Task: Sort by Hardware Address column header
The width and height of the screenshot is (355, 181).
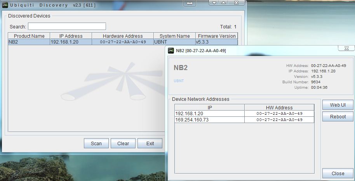Action: pyautogui.click(x=123, y=36)
